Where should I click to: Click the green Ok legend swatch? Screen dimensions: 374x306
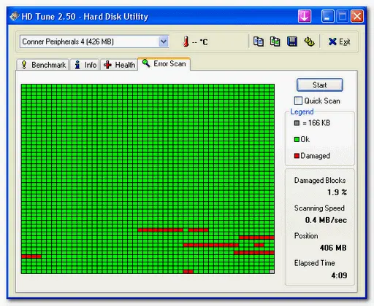pos(297,139)
